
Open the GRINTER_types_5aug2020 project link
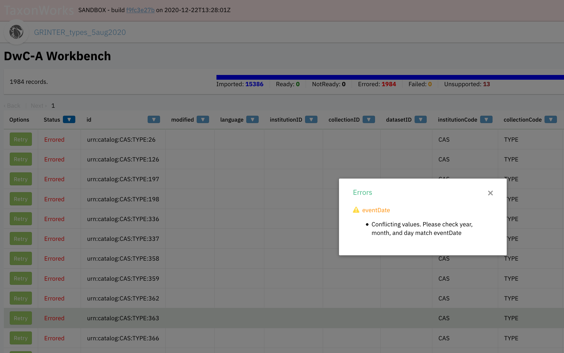[x=80, y=32]
